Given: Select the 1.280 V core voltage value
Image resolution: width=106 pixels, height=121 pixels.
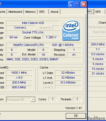Looking at the screenshot, I should [x=51, y=37].
